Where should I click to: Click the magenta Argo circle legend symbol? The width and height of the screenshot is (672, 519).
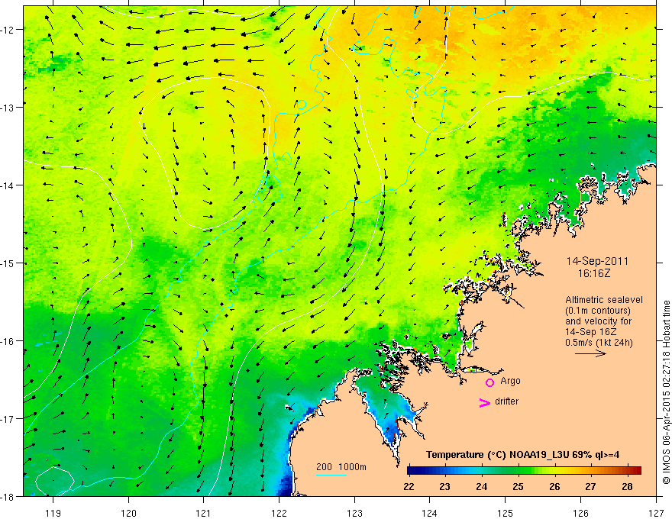tap(489, 382)
